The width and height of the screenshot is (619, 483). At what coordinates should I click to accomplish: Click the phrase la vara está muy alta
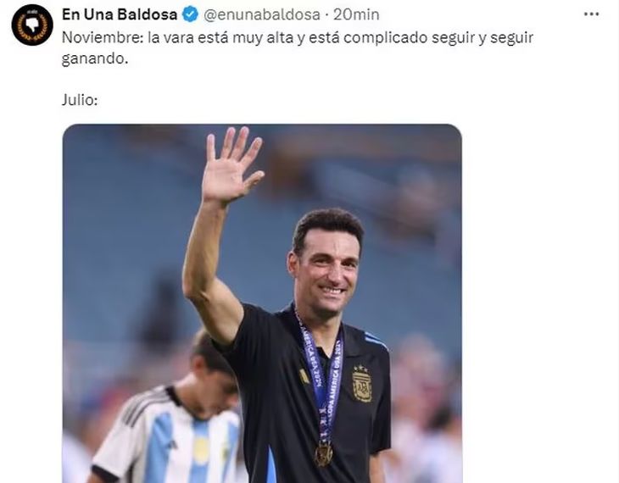click(x=220, y=38)
